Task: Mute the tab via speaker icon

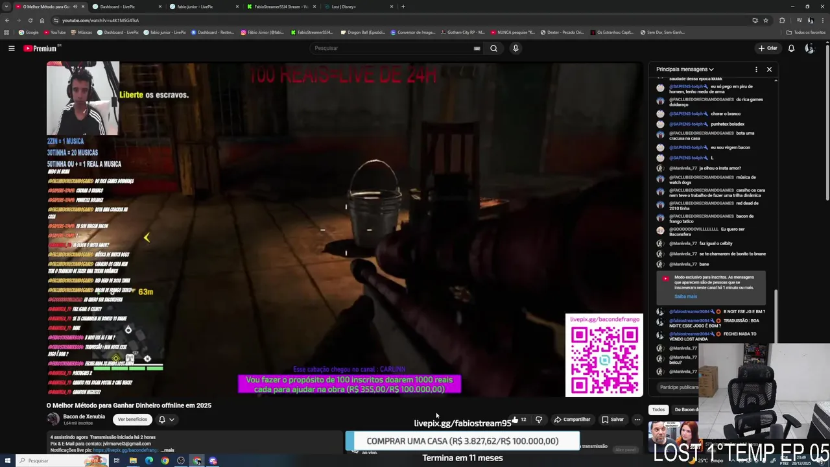Action: click(x=75, y=6)
